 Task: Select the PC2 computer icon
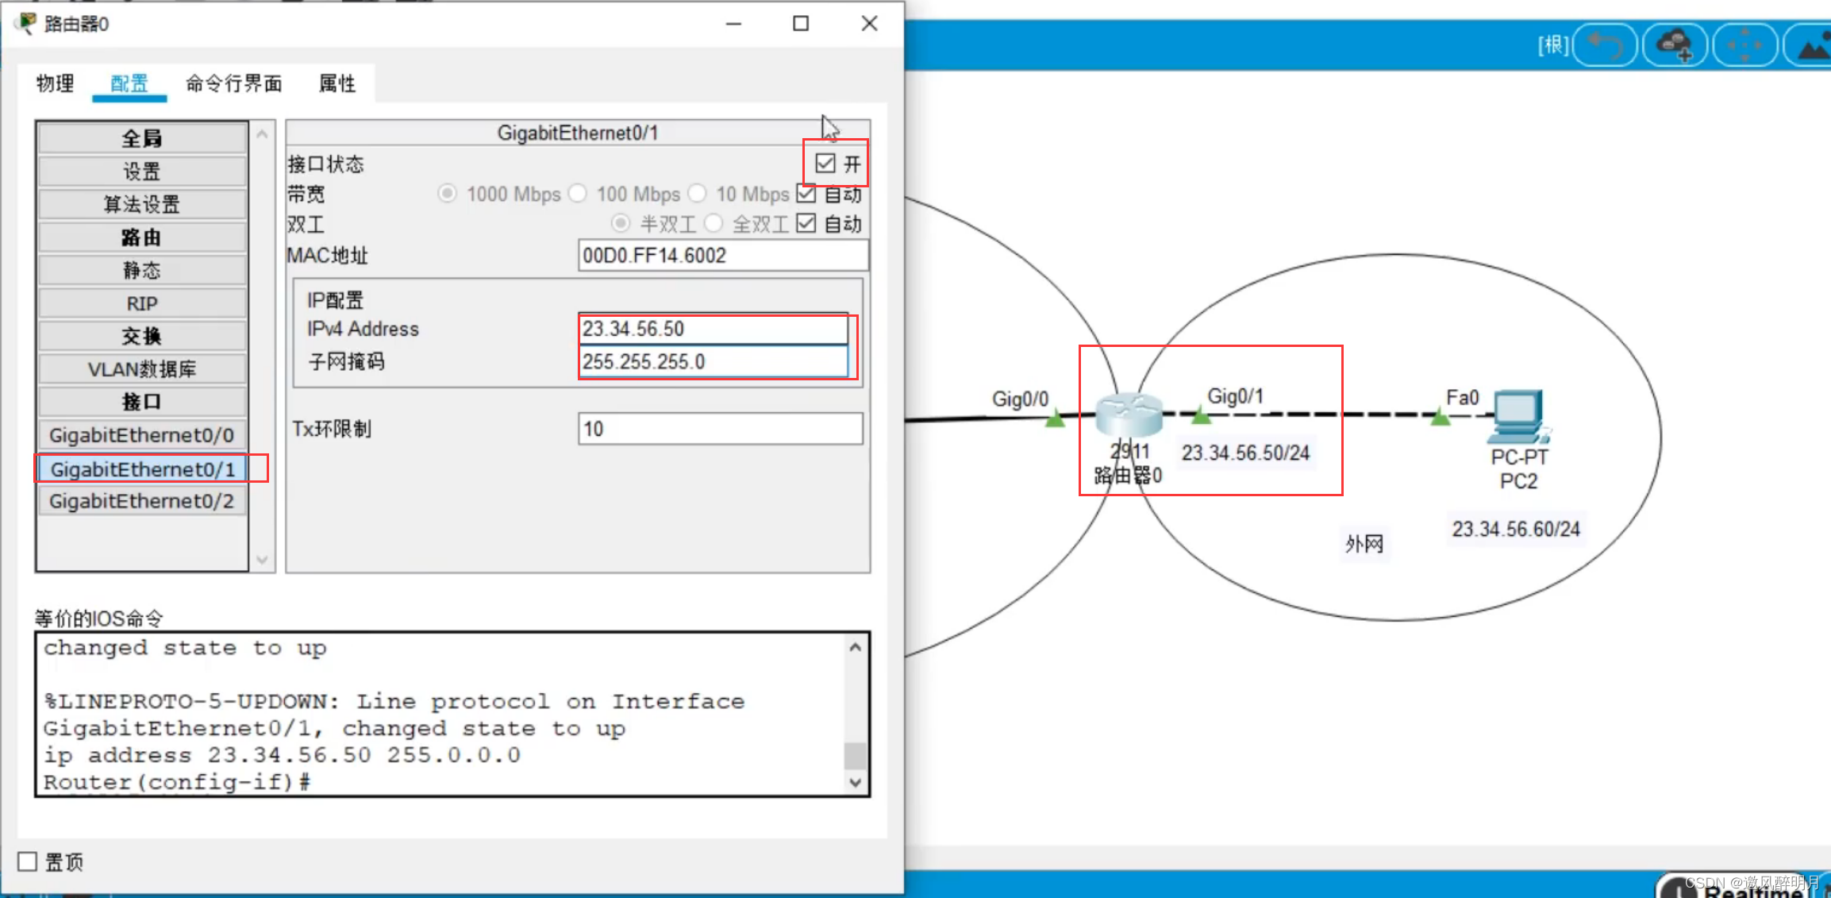(x=1518, y=416)
